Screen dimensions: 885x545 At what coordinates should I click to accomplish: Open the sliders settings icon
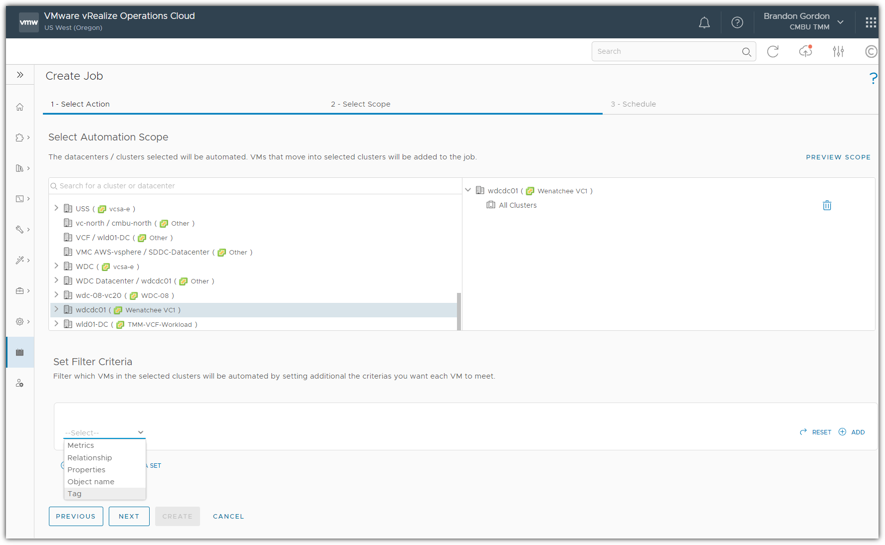pos(838,51)
